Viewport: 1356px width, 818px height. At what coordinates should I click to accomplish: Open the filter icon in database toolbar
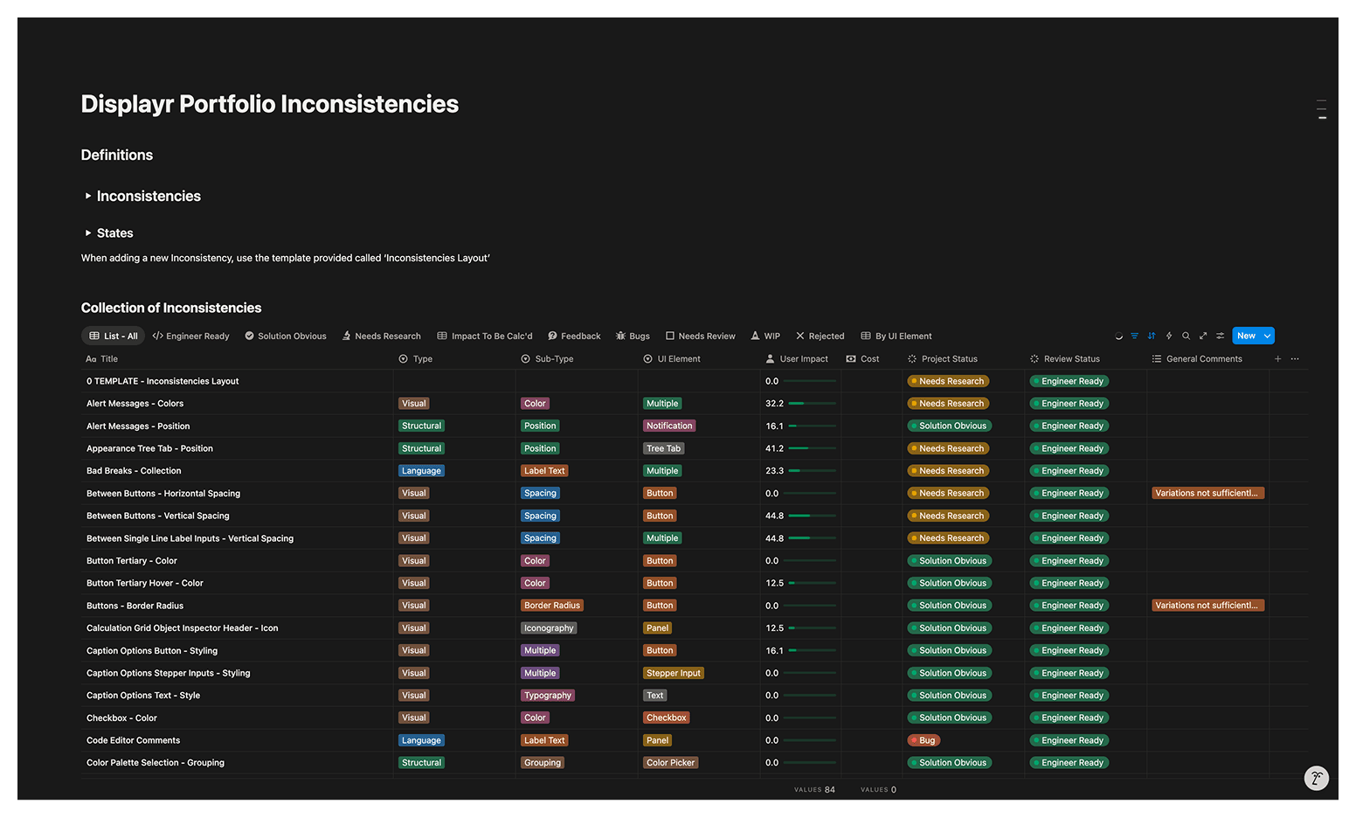(1134, 336)
